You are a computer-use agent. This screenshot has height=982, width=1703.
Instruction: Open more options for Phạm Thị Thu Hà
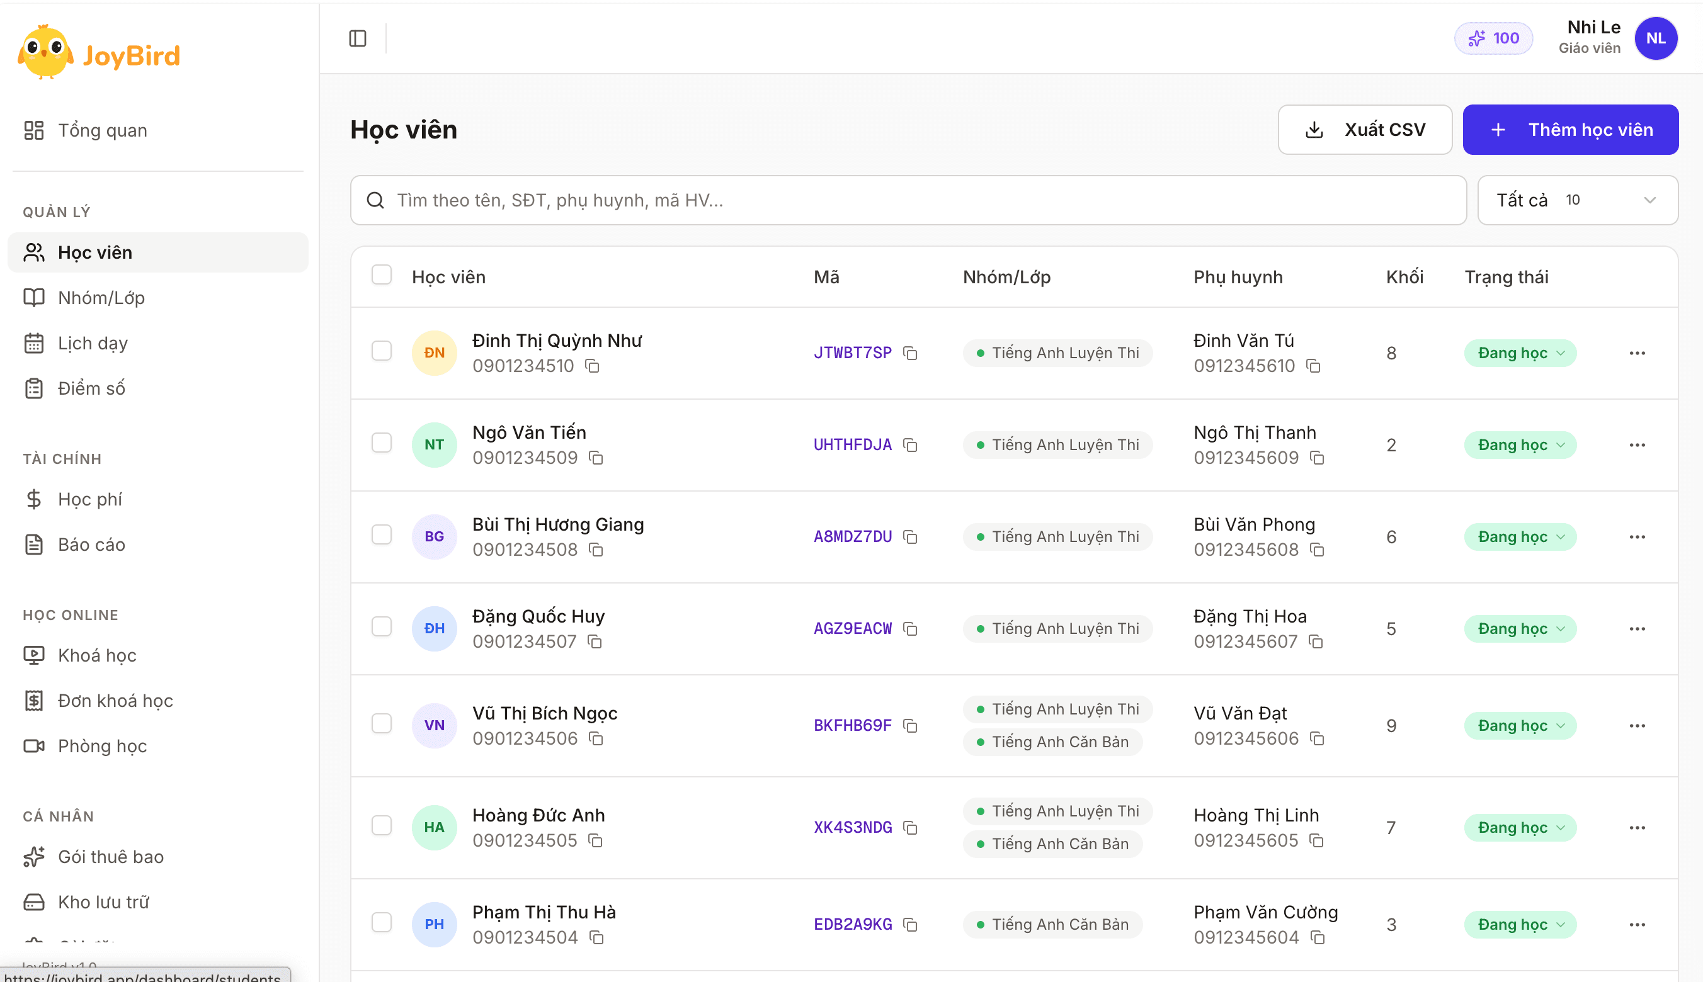click(1637, 925)
